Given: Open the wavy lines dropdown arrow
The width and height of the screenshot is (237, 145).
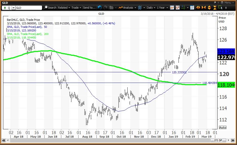Looking at the screenshot, I should pyautogui.click(x=144, y=8).
